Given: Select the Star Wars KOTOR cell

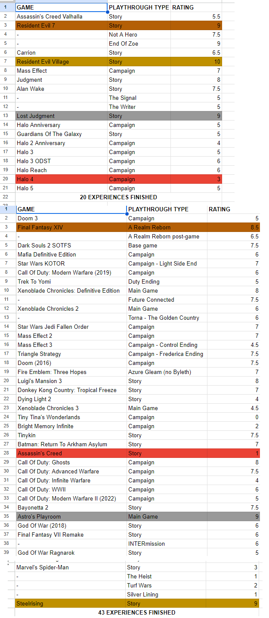Looking at the screenshot, I should coord(71,263).
